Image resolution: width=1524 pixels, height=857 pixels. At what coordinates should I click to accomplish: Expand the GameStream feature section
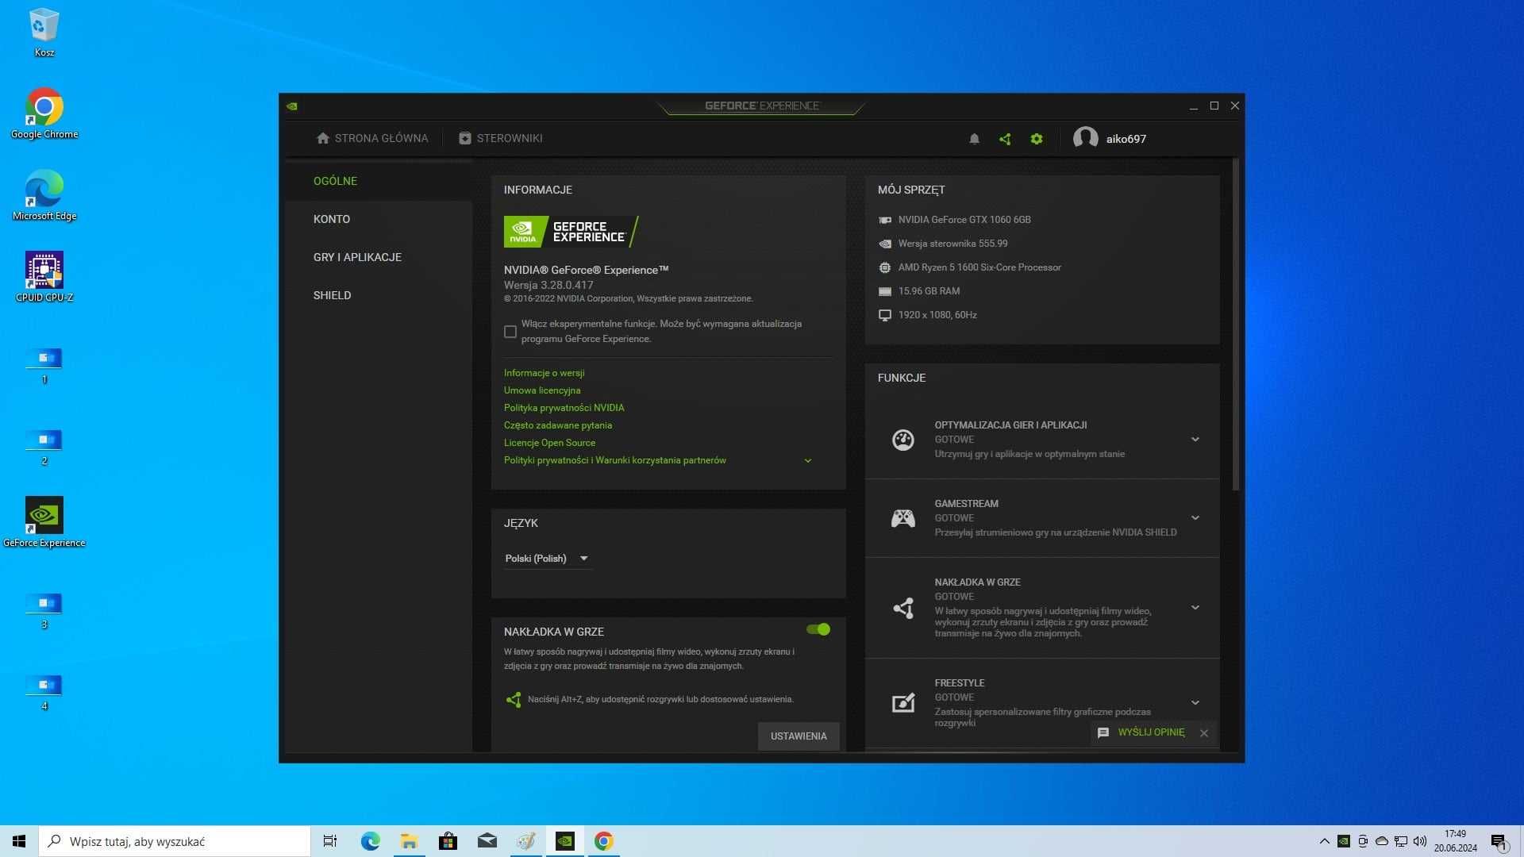[1195, 518]
